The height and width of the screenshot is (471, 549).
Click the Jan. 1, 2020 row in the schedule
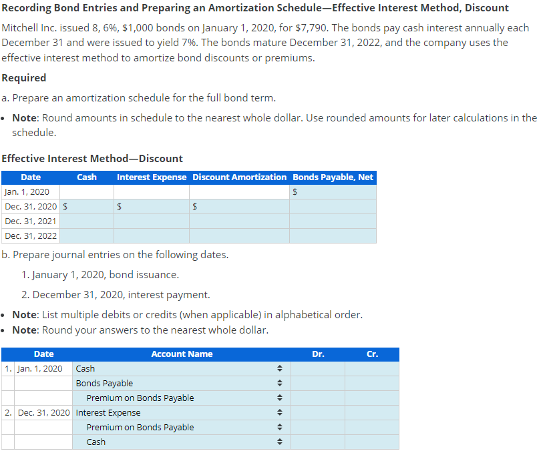pos(28,191)
